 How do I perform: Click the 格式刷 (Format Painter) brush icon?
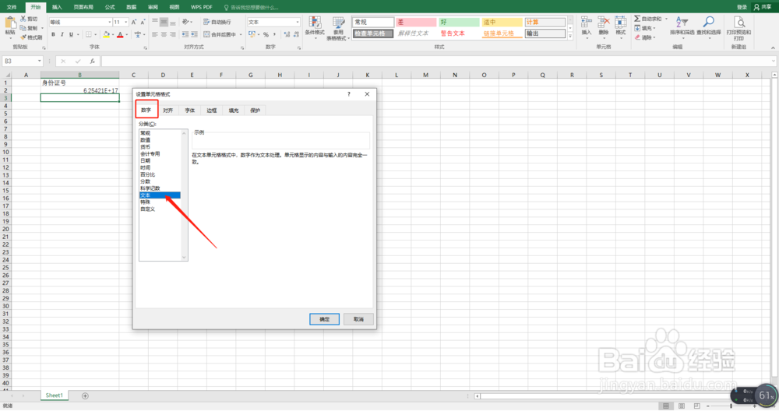point(23,37)
